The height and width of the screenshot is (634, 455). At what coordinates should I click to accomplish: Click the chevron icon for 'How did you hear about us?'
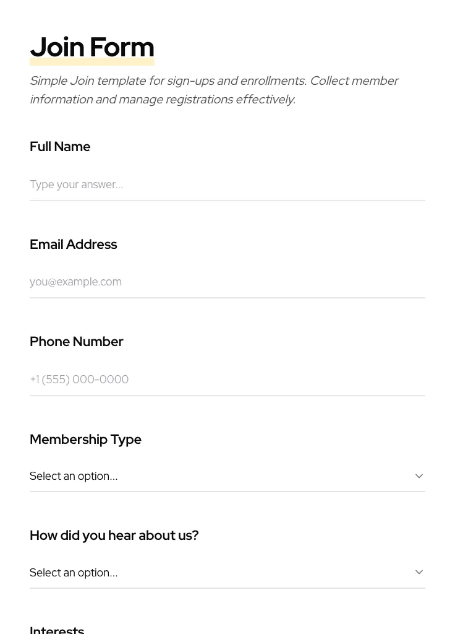pos(419,572)
